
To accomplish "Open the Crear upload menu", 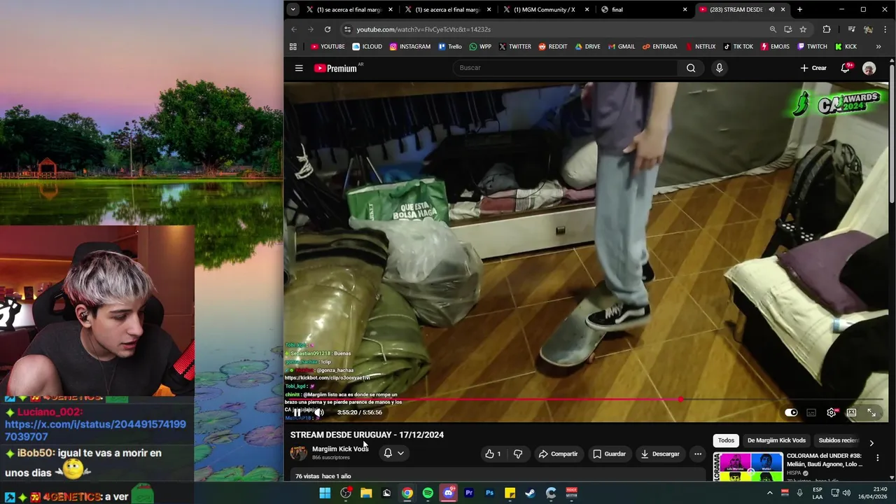I will tap(813, 68).
